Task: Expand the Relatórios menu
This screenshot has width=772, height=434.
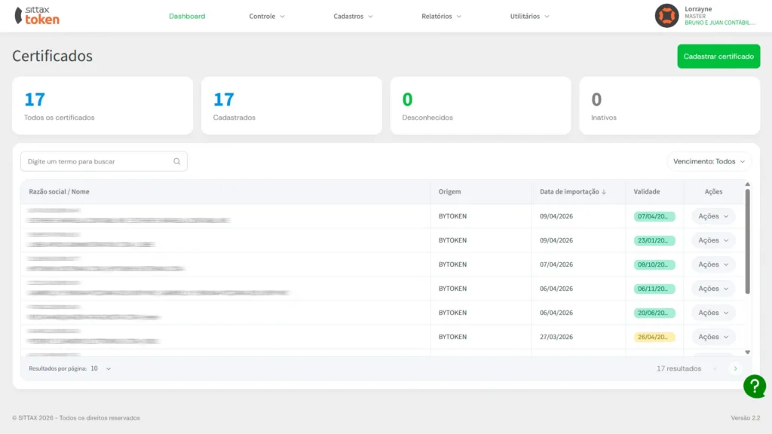Action: [x=441, y=17]
